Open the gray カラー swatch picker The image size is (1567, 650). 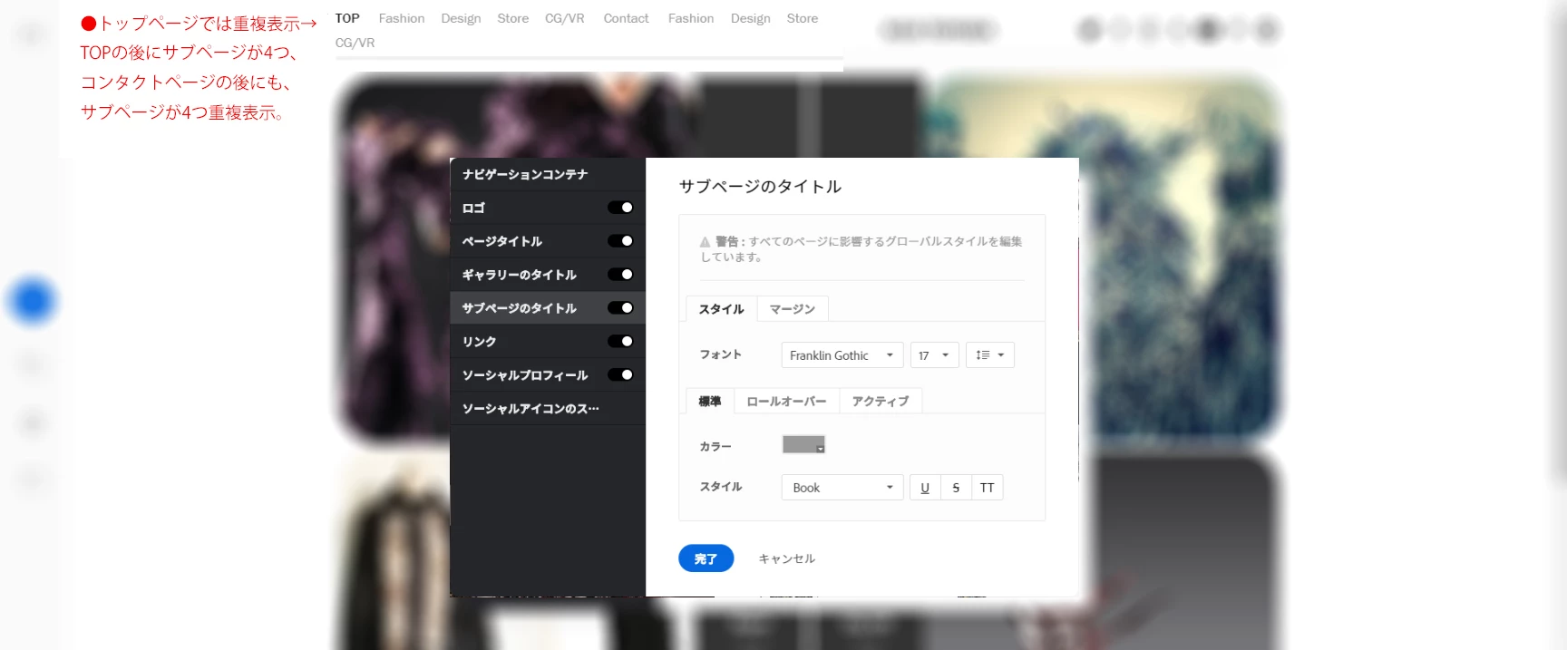click(803, 445)
